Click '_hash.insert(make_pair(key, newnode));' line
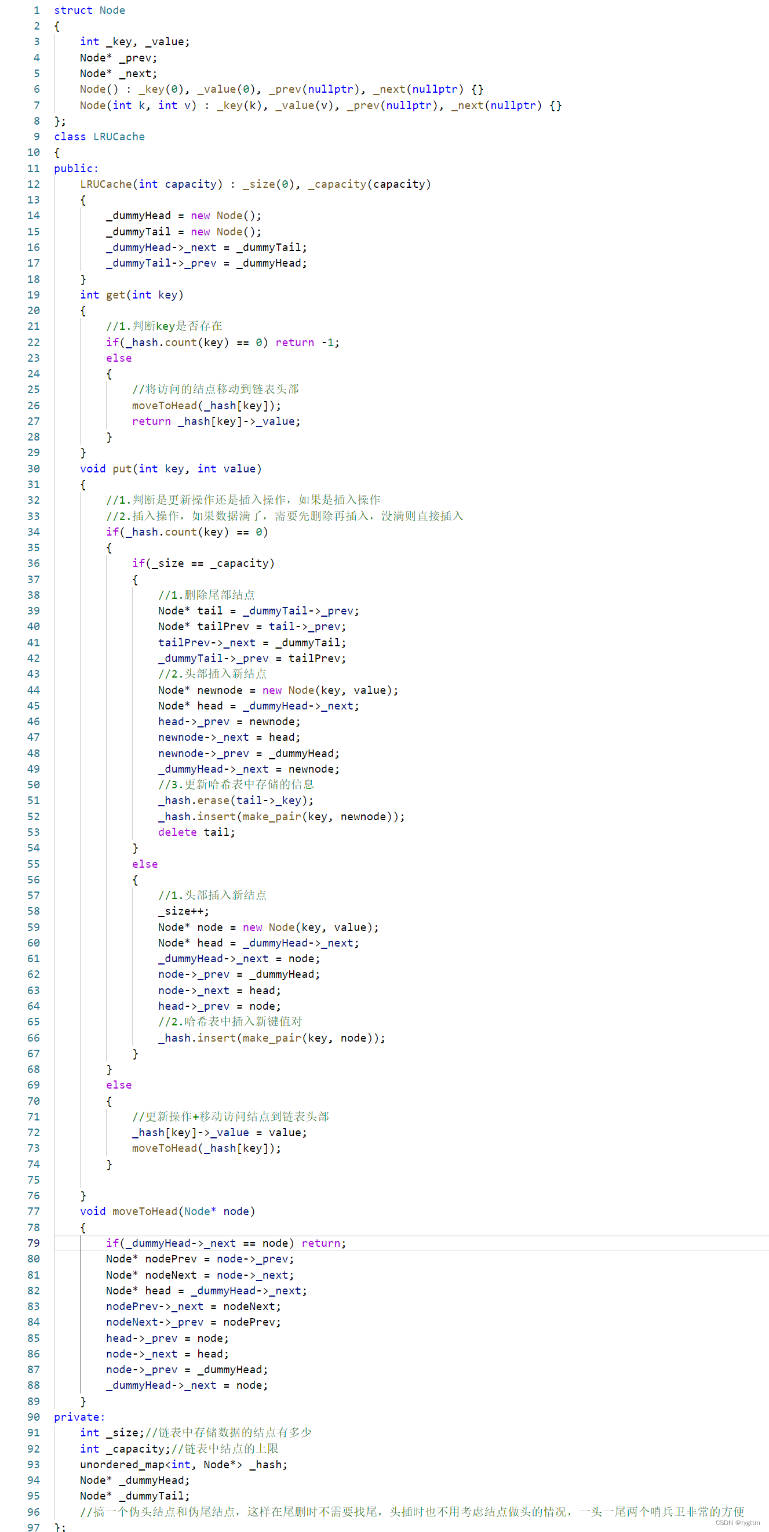This screenshot has height=1532, width=769. click(x=282, y=817)
